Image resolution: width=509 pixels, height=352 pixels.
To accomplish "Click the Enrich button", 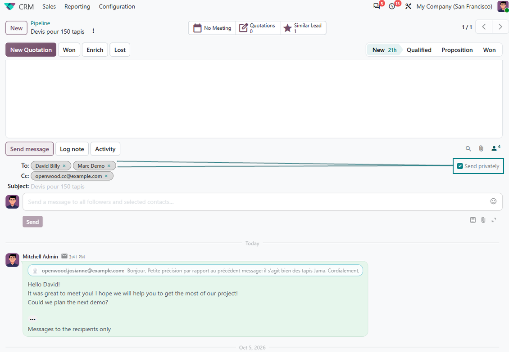I will coord(95,50).
